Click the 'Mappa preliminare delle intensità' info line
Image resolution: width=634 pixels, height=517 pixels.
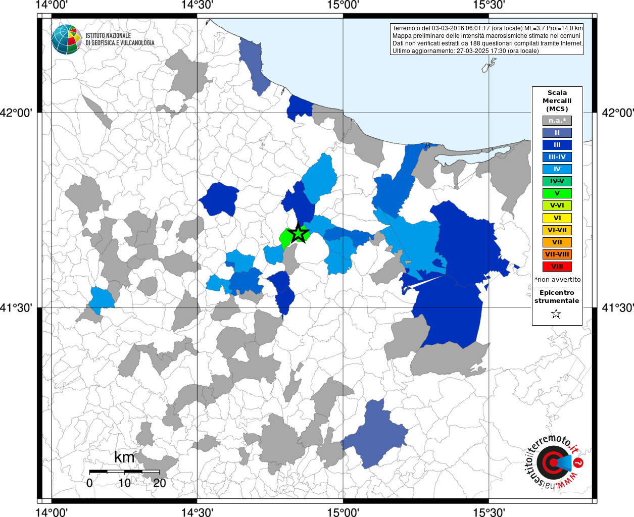click(486, 36)
